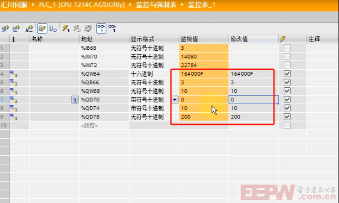Image resolution: width=339 pixels, height=203 pixels.
Task: Click the 名称 column header
Action: [54, 39]
